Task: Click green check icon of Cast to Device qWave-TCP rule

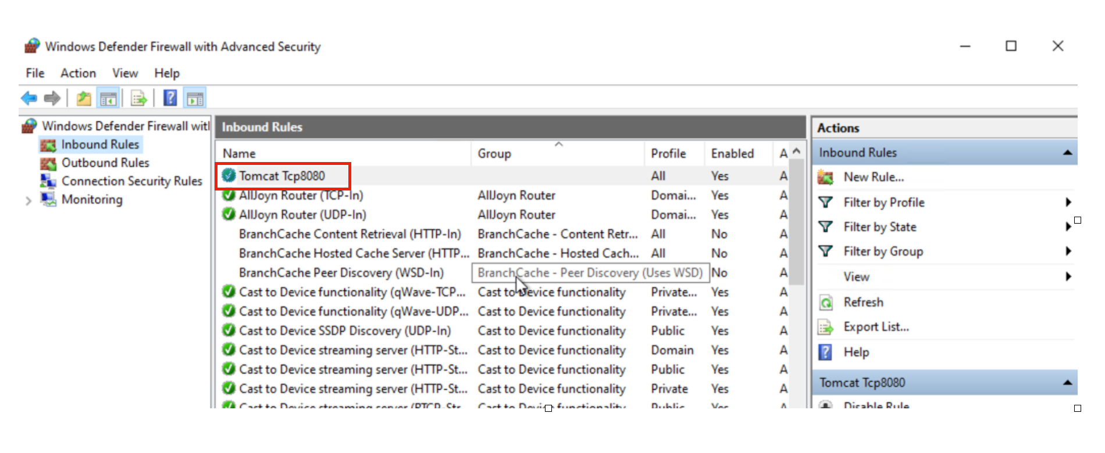Action: [229, 292]
